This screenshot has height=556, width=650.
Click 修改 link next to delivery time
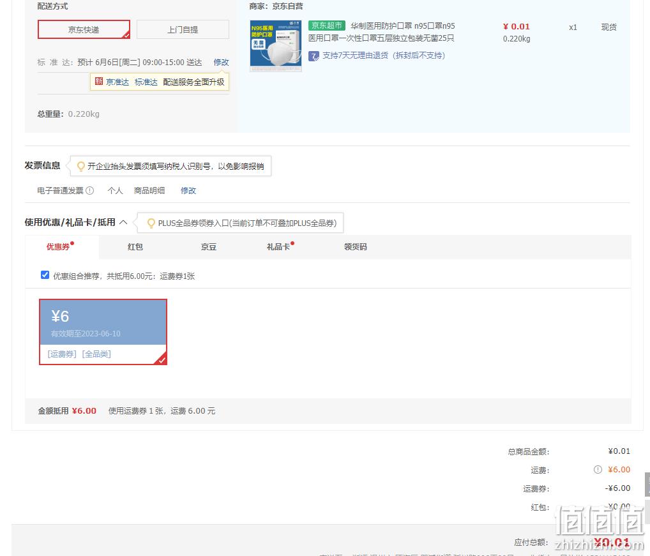[222, 62]
